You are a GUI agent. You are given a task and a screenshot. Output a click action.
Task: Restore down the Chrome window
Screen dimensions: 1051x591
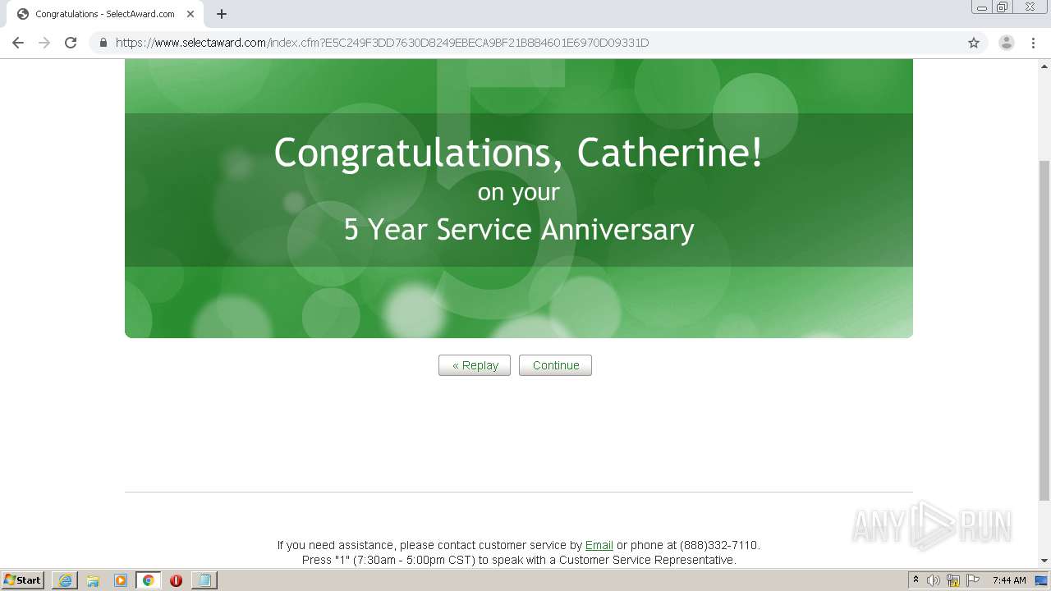tap(1003, 7)
